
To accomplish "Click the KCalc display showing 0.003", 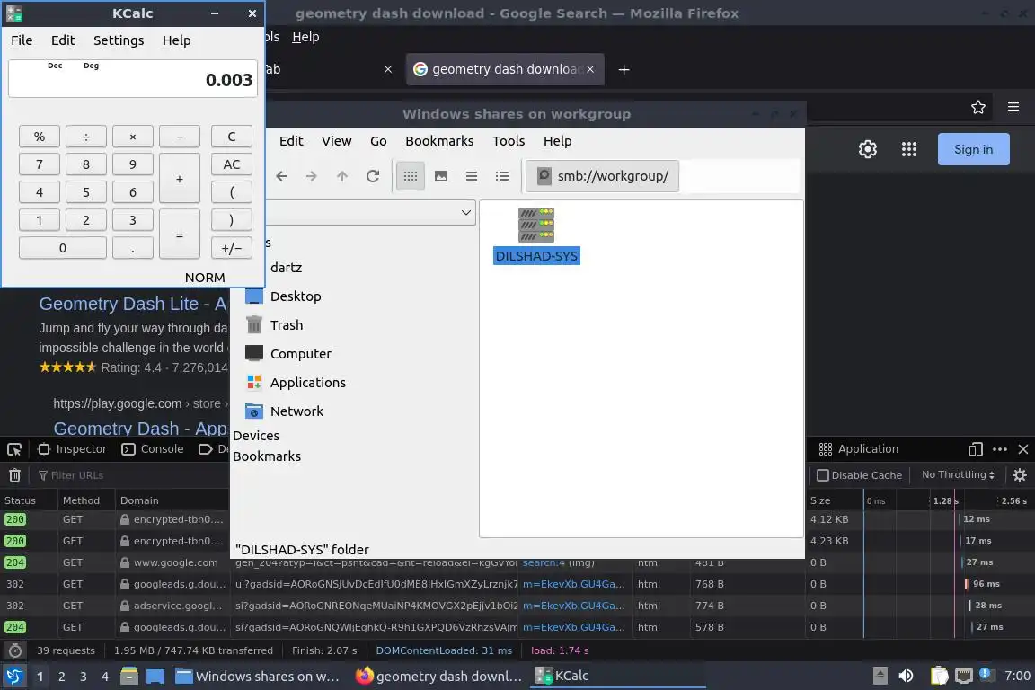I will (133, 79).
